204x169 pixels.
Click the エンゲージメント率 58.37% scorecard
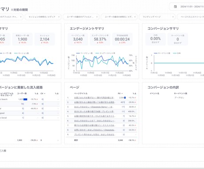pyautogui.click(x=100, y=39)
